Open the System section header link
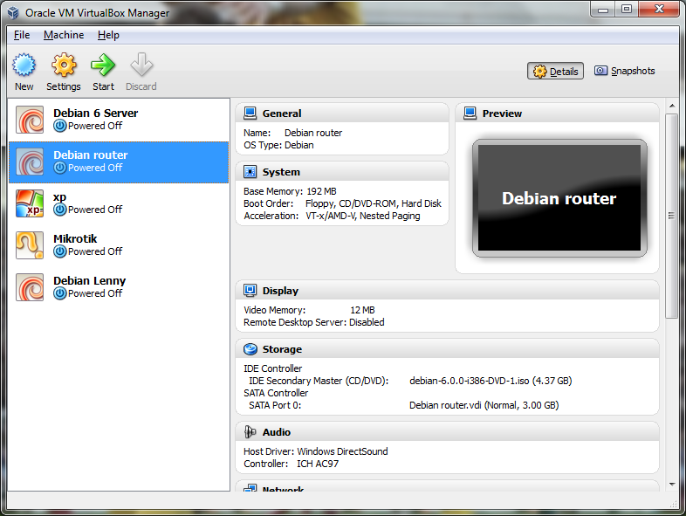686x516 pixels. tap(281, 172)
